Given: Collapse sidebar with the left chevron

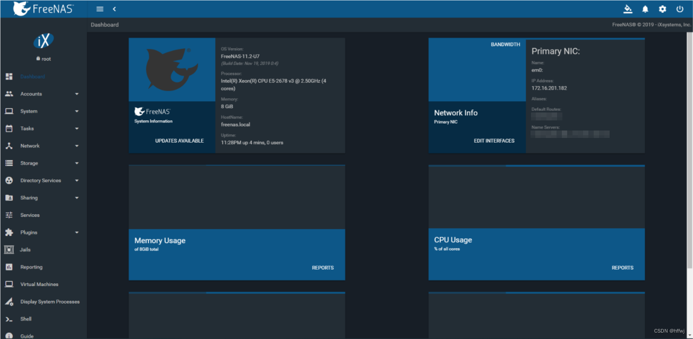Looking at the screenshot, I should [114, 9].
